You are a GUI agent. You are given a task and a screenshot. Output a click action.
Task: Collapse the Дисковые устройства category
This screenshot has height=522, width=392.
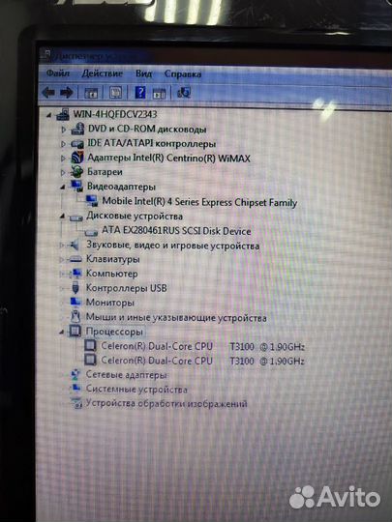(x=62, y=217)
